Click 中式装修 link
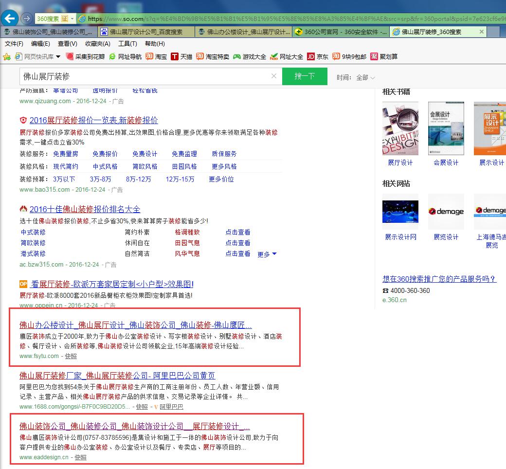The height and width of the screenshot is (469, 506). click(33, 232)
